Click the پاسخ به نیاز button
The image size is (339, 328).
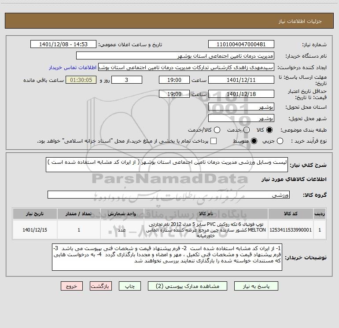[x=256, y=286]
